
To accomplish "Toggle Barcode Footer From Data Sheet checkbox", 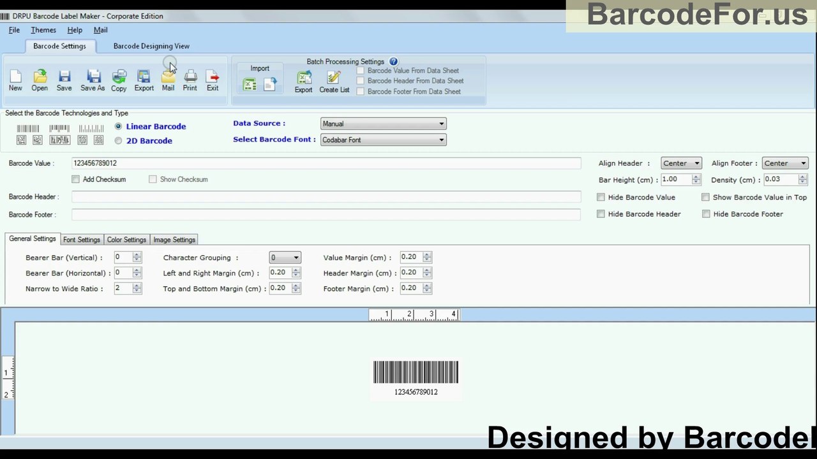I will pyautogui.click(x=361, y=91).
